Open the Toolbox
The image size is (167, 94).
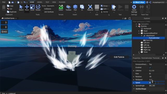point(68,8)
